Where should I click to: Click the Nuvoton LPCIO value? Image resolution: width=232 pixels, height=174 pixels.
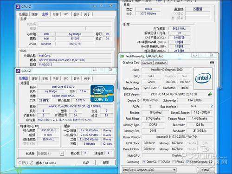click(x=46, y=44)
